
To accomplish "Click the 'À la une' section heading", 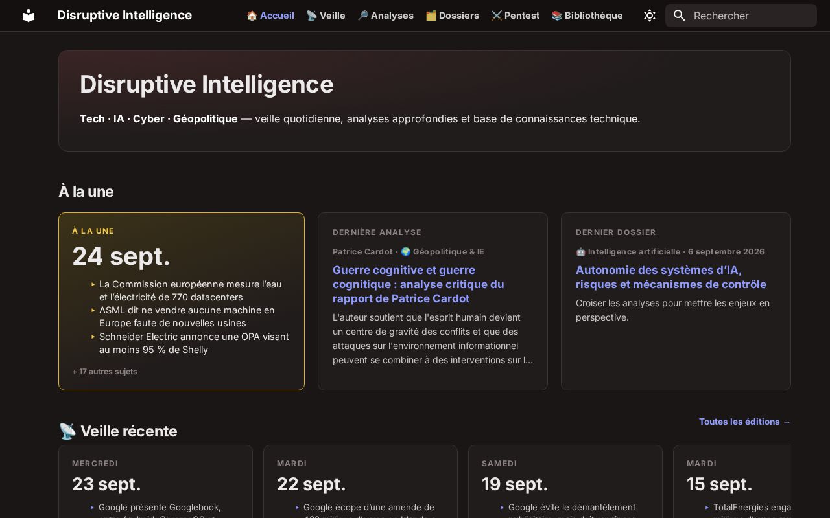I will 86,192.
